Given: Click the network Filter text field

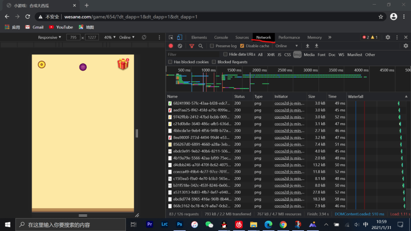Looking at the screenshot, I should coord(193,54).
